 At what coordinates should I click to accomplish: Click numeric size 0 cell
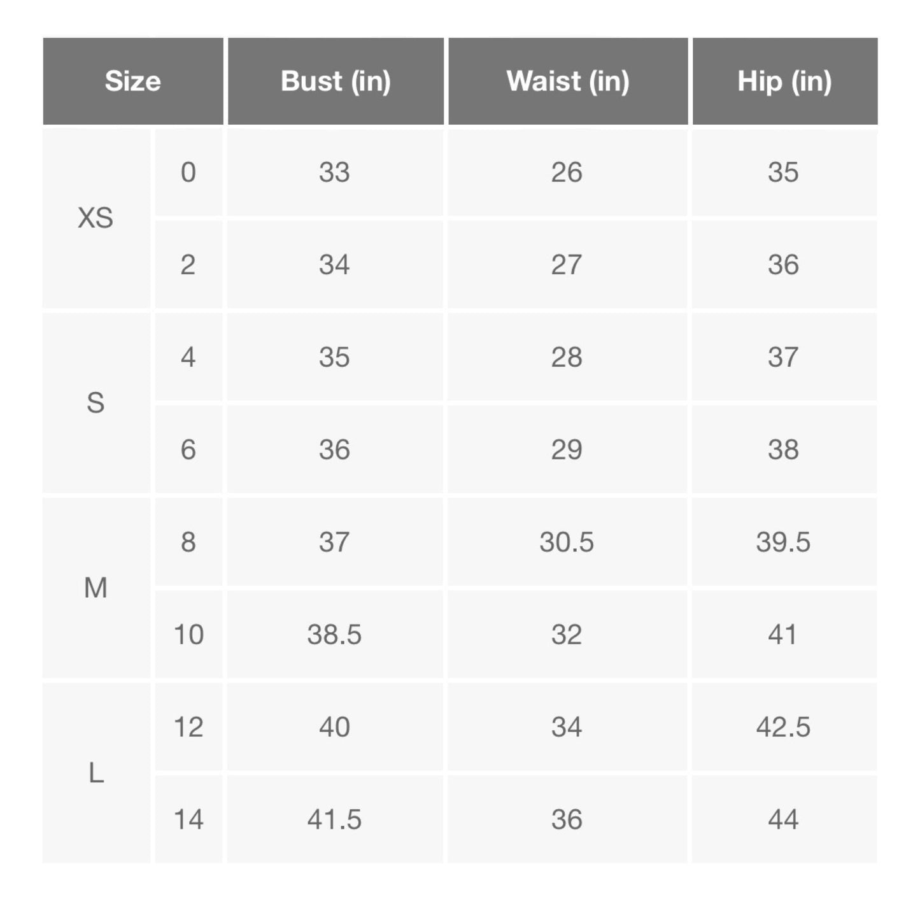click(x=188, y=173)
